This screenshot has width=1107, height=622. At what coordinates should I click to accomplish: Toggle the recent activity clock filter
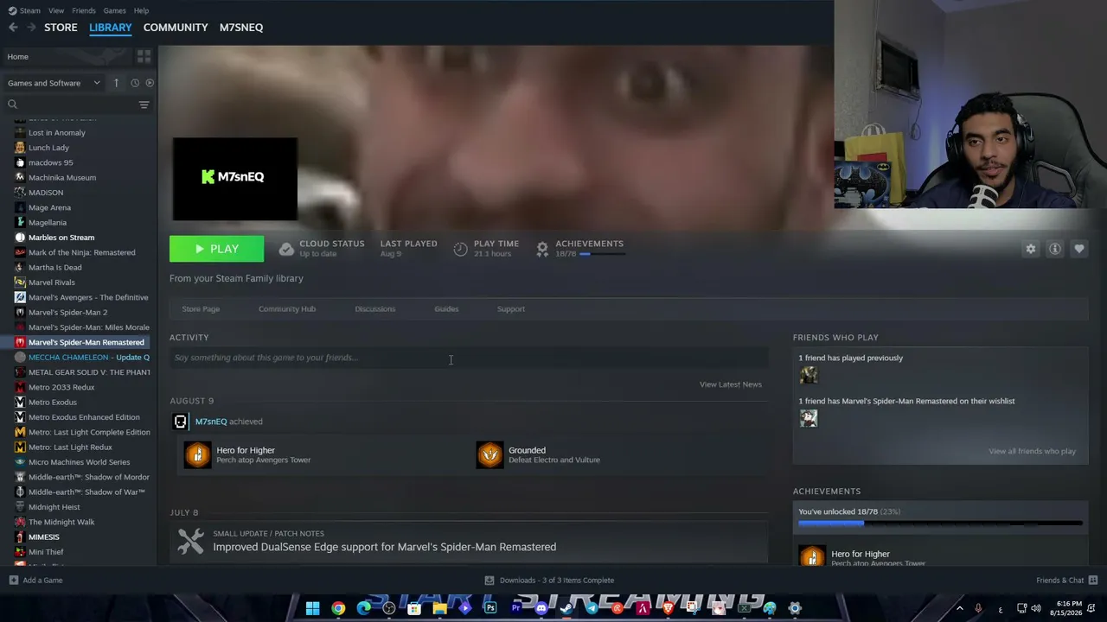click(134, 83)
